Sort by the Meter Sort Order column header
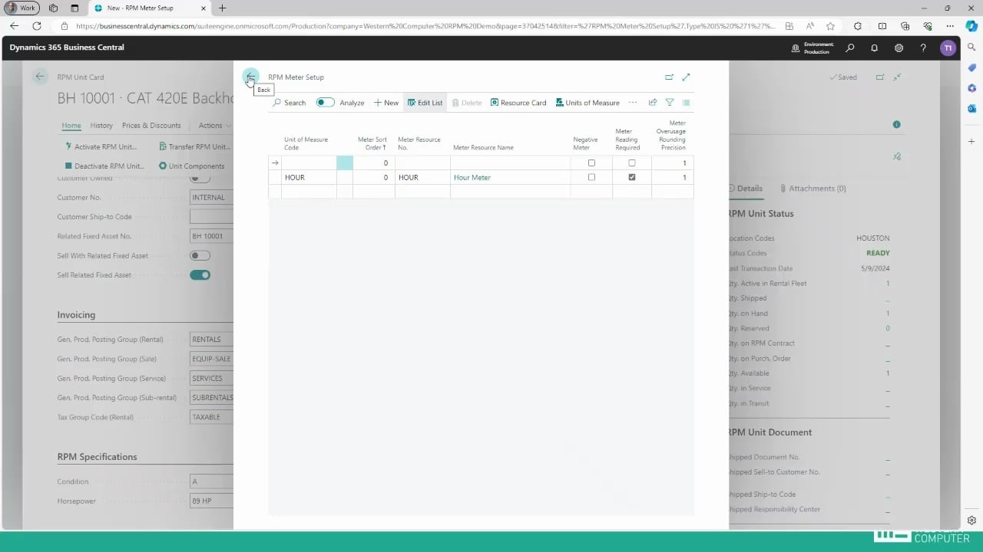Viewport: 983px width, 552px height. 373,143
